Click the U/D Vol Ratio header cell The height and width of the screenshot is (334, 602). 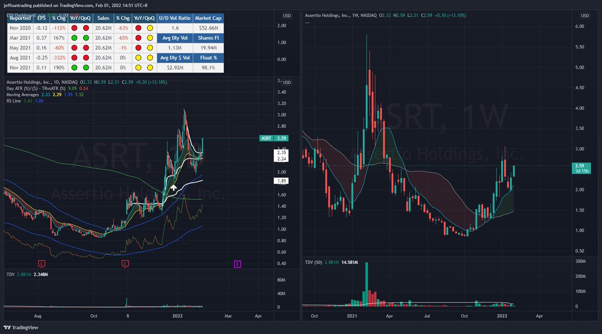click(x=174, y=18)
